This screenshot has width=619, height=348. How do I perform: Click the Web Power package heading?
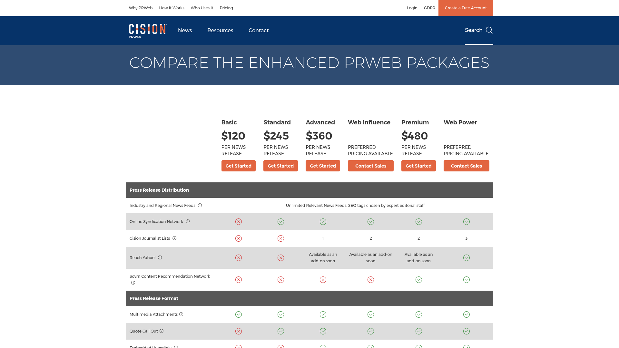460,122
